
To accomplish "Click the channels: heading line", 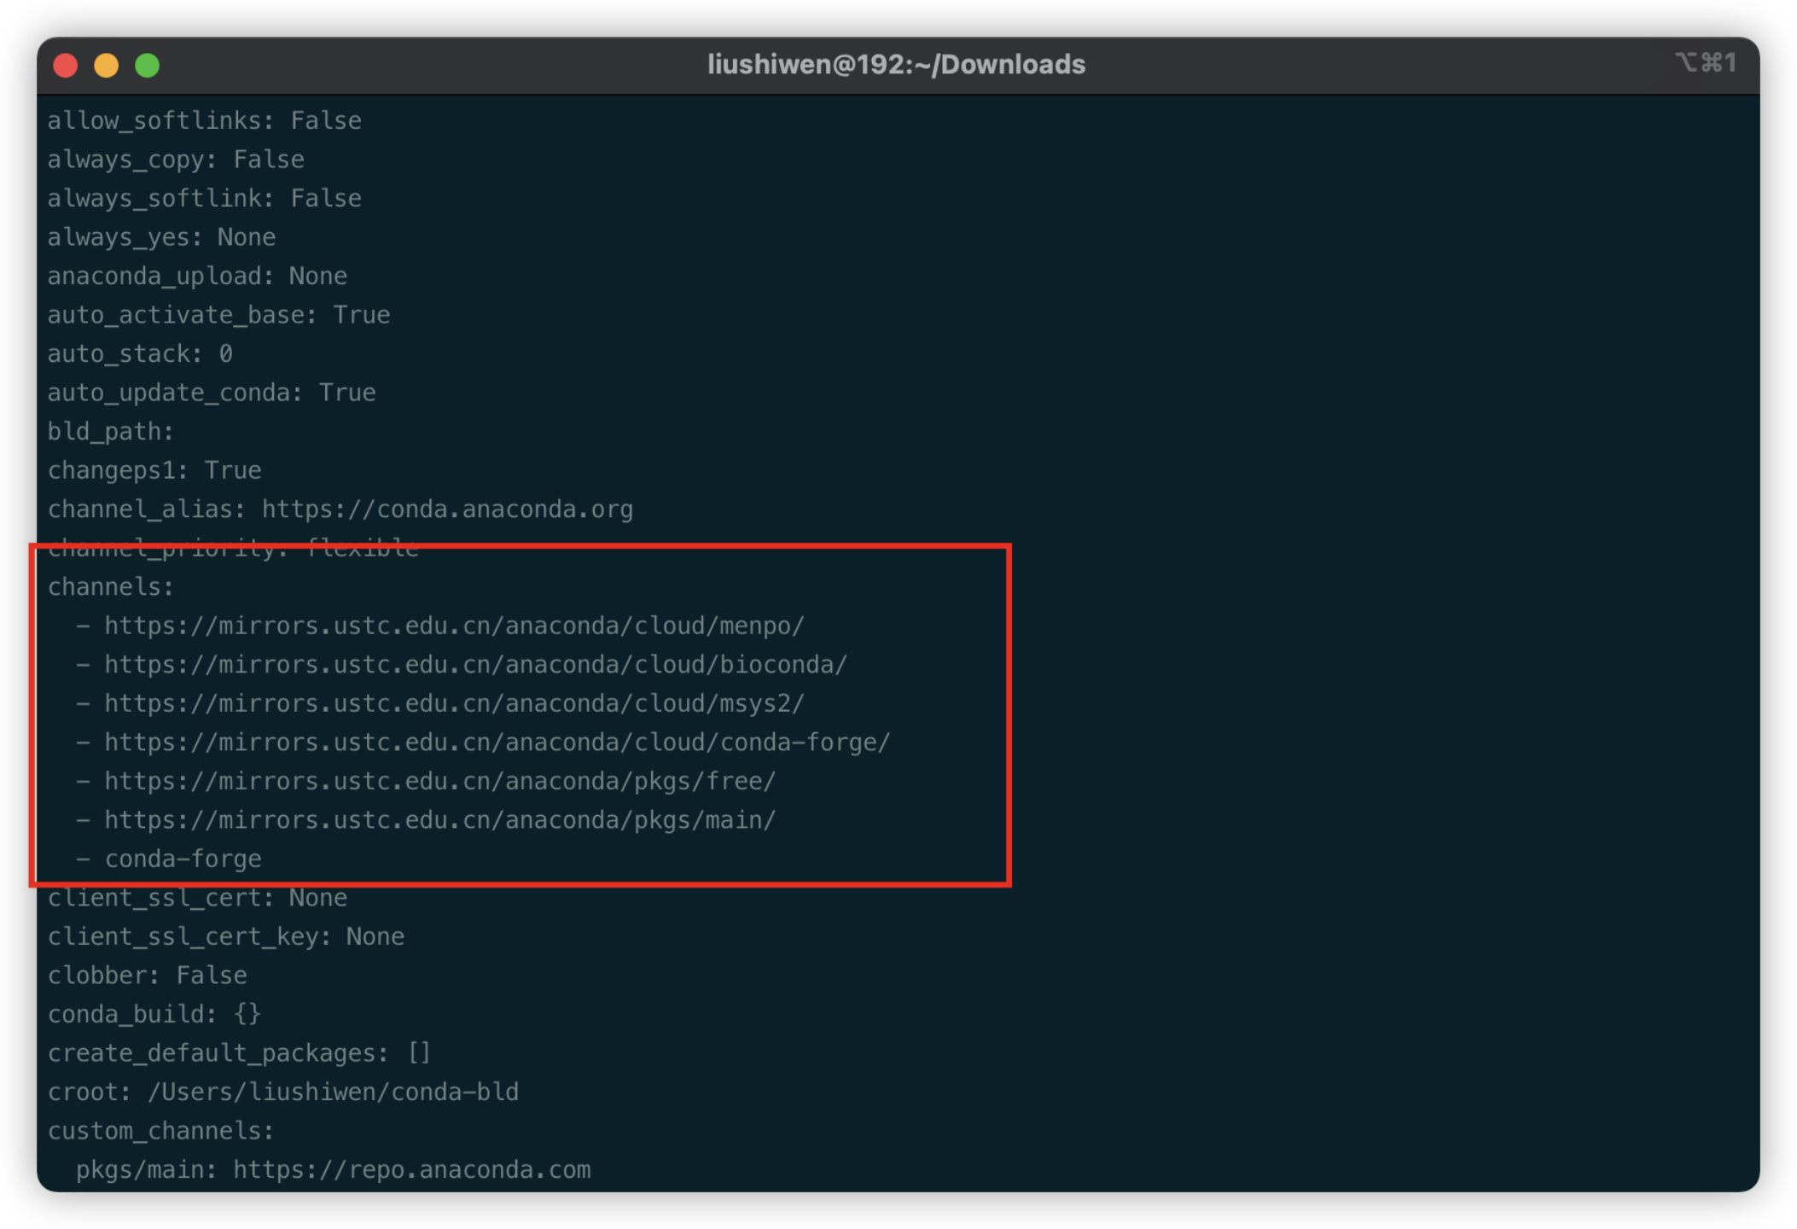I will [111, 587].
